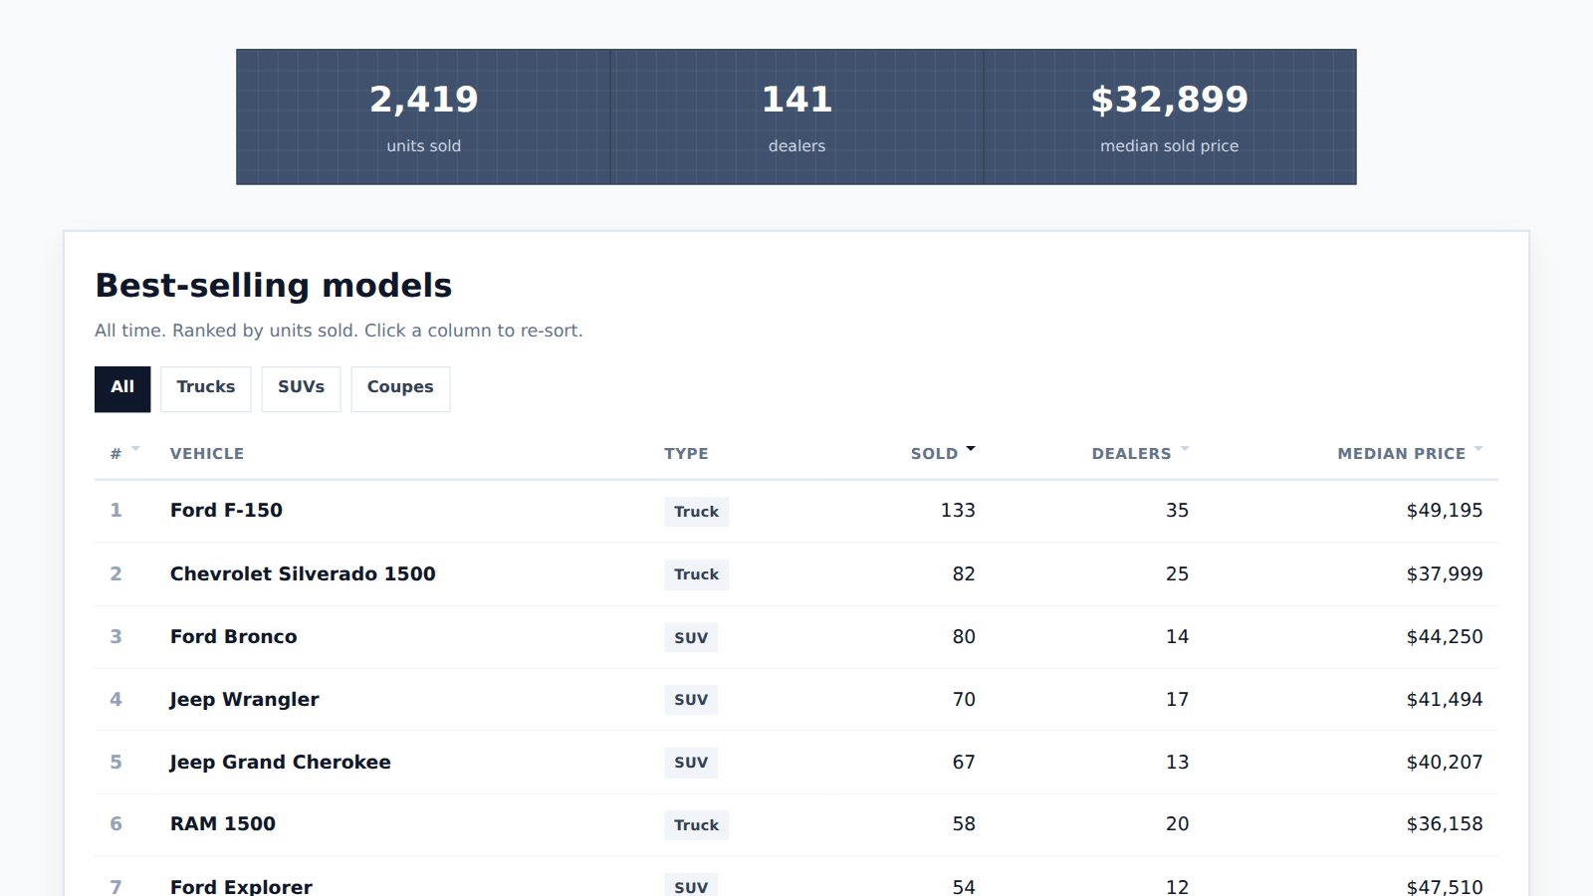Sort by the # rank column

point(124,453)
